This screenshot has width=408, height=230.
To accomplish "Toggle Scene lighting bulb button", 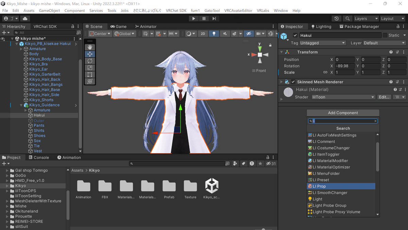I will point(214,34).
